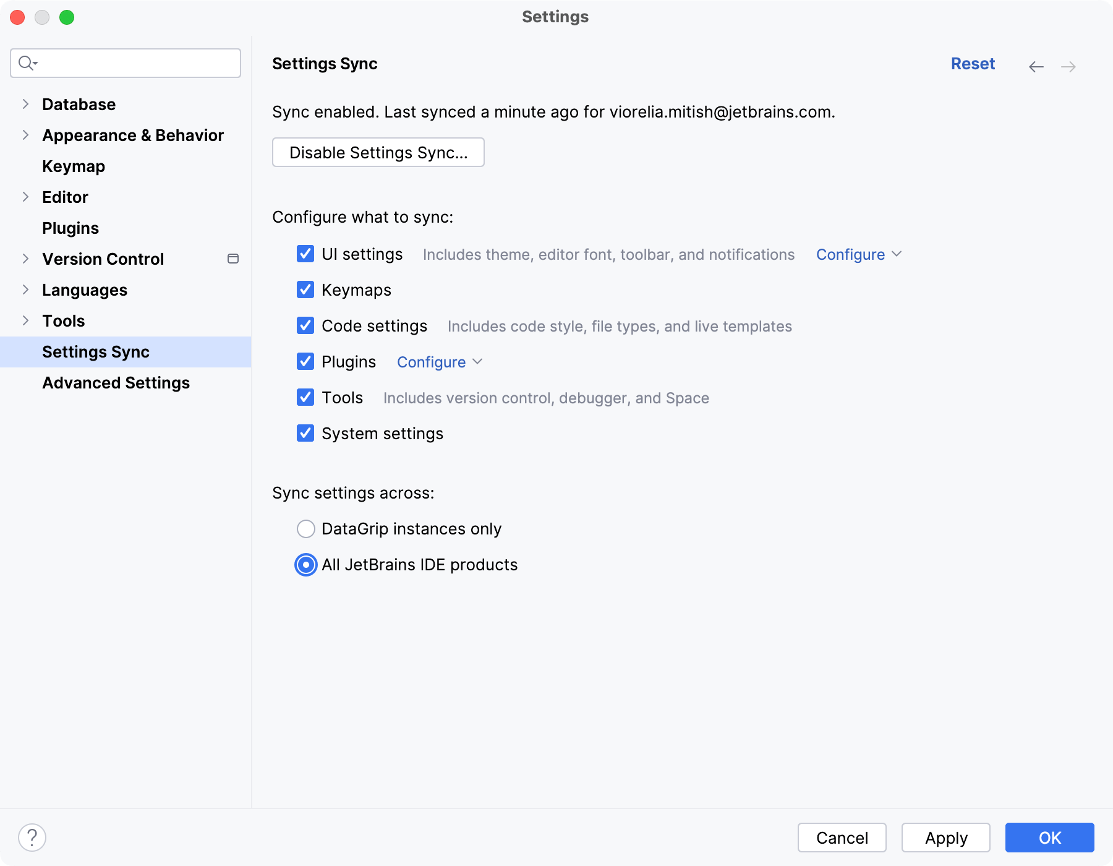Click the Reset link

[973, 64]
